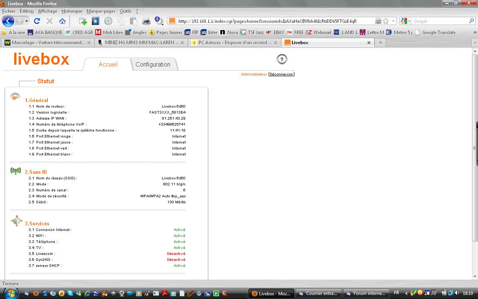
Task: Go to the Firefox home page icon
Action: [62, 21]
